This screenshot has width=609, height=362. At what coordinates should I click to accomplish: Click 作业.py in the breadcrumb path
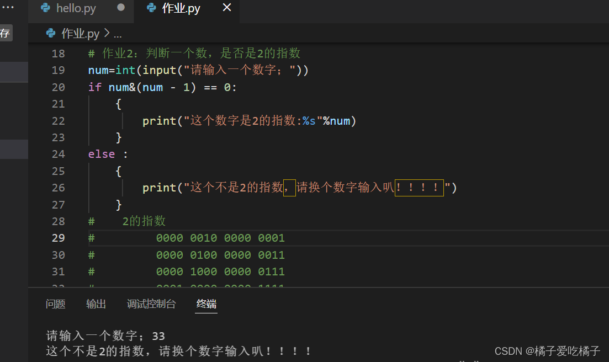click(x=81, y=34)
